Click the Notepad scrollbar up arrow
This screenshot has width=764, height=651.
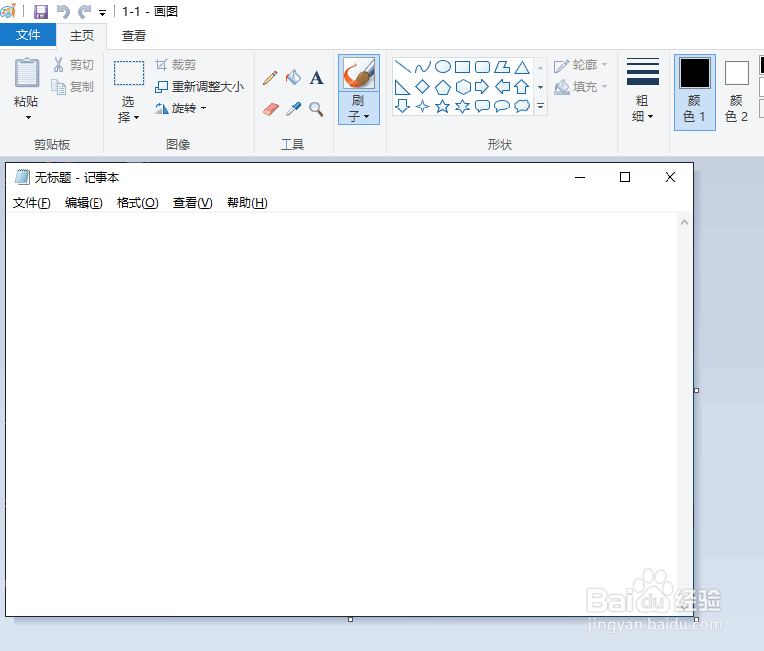tap(684, 222)
